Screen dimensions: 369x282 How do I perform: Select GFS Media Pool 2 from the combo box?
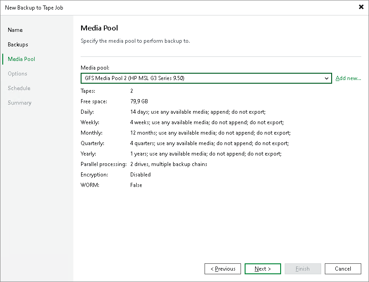pos(205,78)
